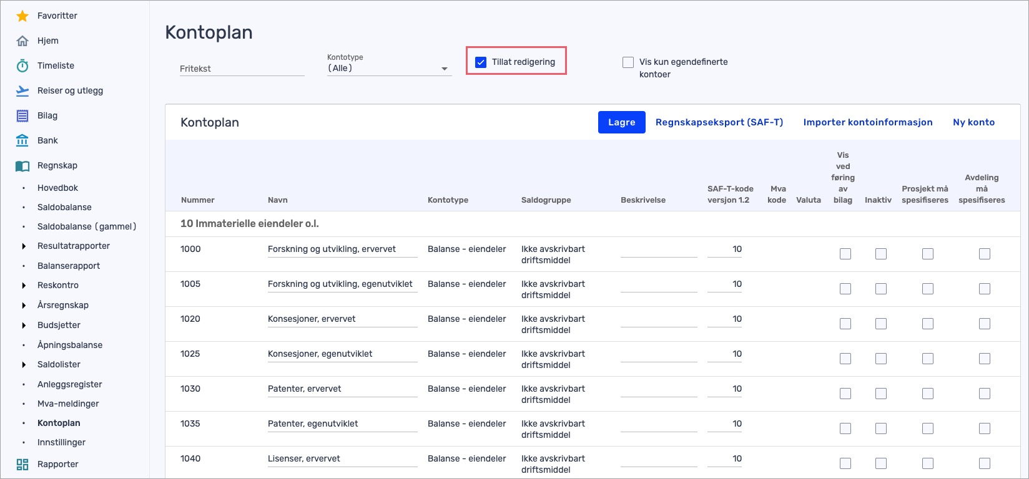Open Innstillinger in the sidebar
The height and width of the screenshot is (479, 1029).
tap(61, 442)
